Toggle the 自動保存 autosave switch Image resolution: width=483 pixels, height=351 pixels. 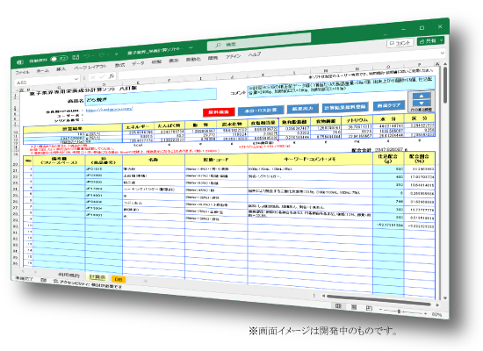click(59, 59)
